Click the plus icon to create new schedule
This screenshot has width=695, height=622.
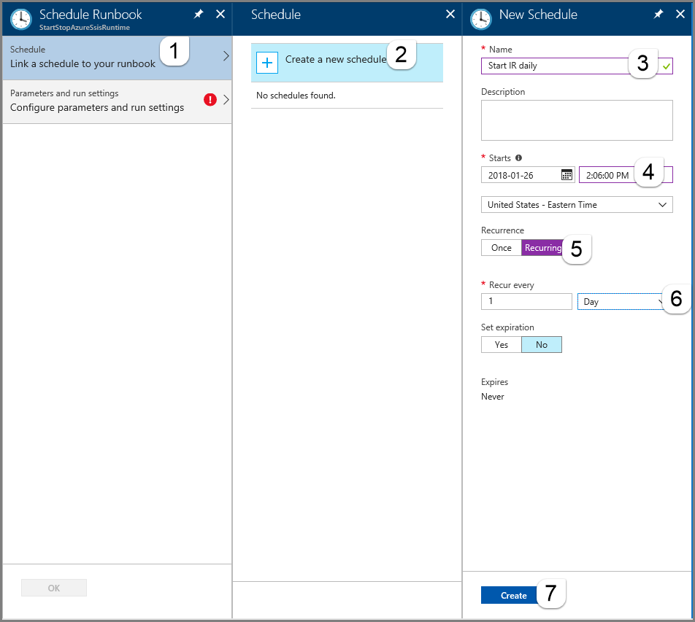(x=267, y=63)
